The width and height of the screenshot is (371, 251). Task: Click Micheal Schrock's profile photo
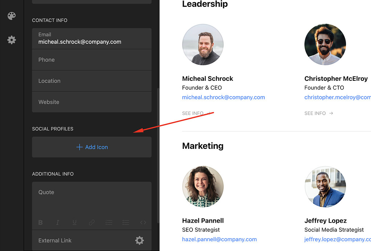click(x=203, y=44)
